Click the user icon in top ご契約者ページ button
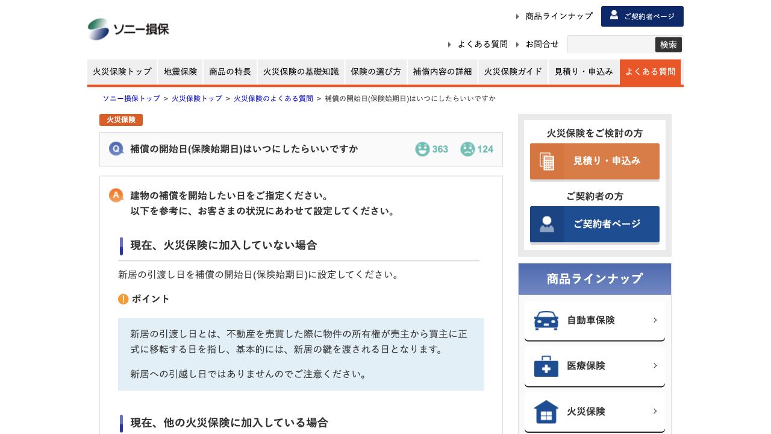 (x=614, y=15)
